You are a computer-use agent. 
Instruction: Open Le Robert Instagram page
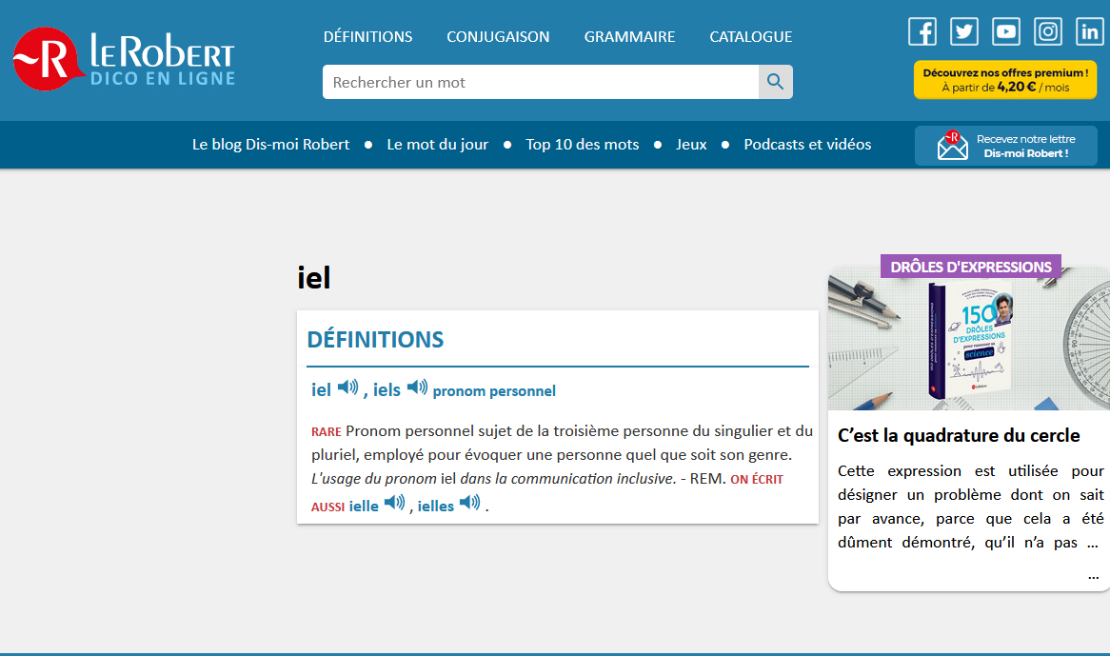(1048, 31)
